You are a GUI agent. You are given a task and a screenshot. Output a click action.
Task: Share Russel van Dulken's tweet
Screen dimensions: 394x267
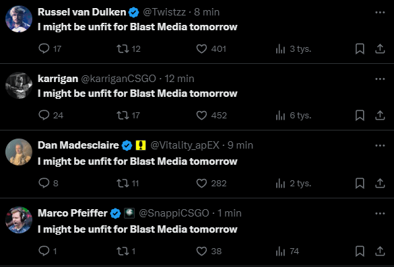pos(380,48)
